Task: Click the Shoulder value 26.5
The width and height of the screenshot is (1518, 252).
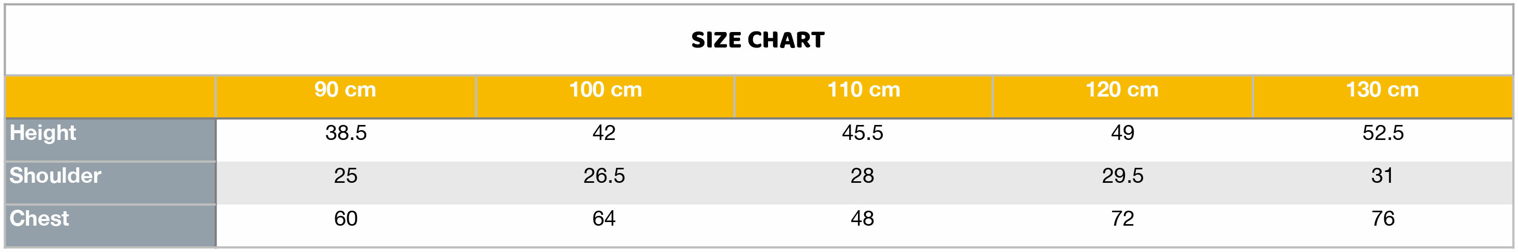Action: coord(604,176)
